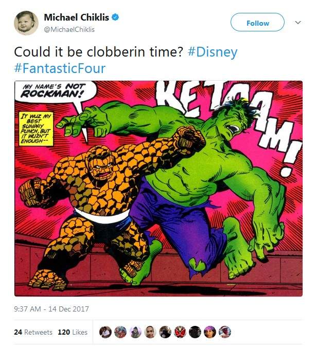317x348 pixels.
Task: Click the @MichaelChiklis handle
Action: coord(69,29)
